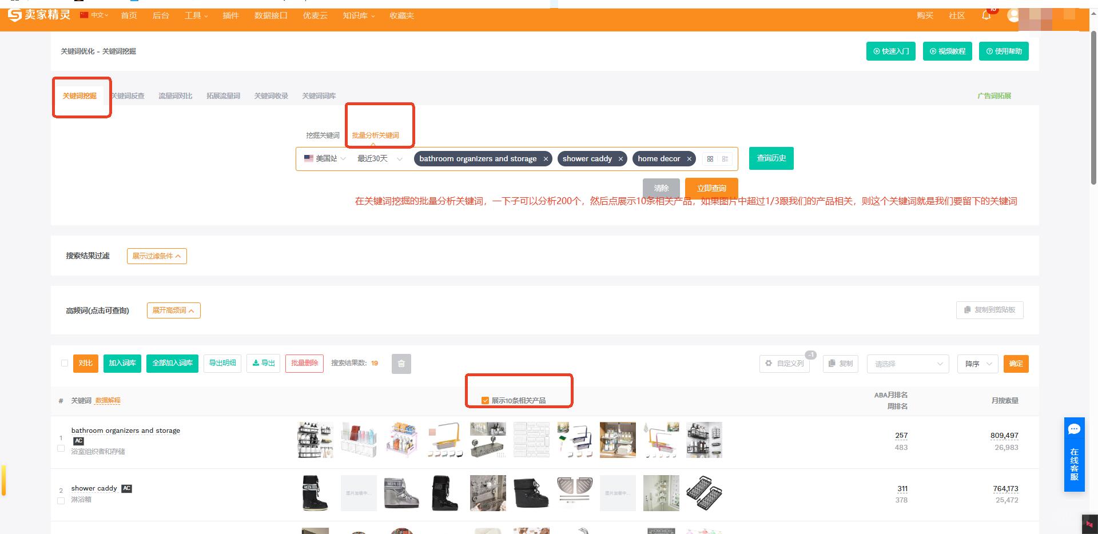Click the AC badge under bathroom organizers
Image resolution: width=1098 pixels, height=534 pixels.
tap(79, 441)
